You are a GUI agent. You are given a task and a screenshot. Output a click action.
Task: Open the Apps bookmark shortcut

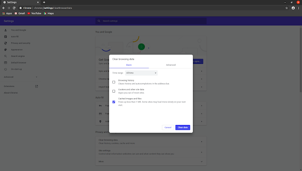(x=7, y=14)
